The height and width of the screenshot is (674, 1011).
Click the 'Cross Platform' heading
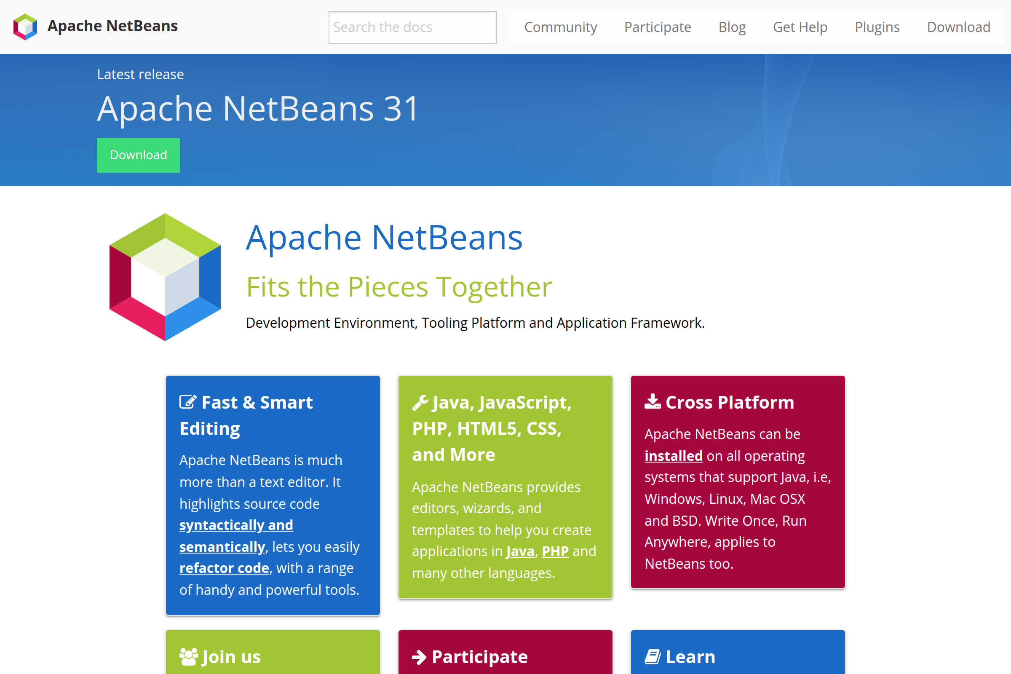click(x=730, y=402)
